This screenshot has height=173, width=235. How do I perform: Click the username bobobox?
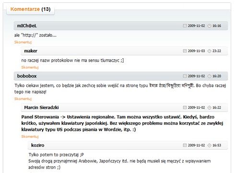(27, 76)
